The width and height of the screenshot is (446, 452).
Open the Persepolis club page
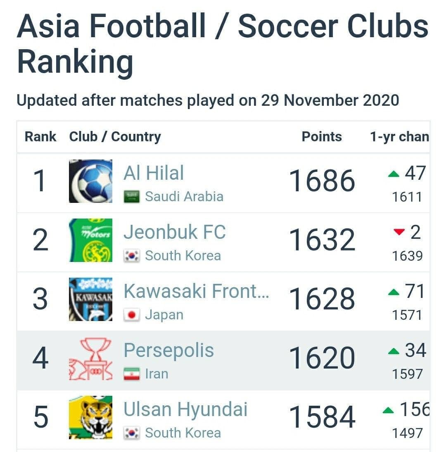point(168,350)
